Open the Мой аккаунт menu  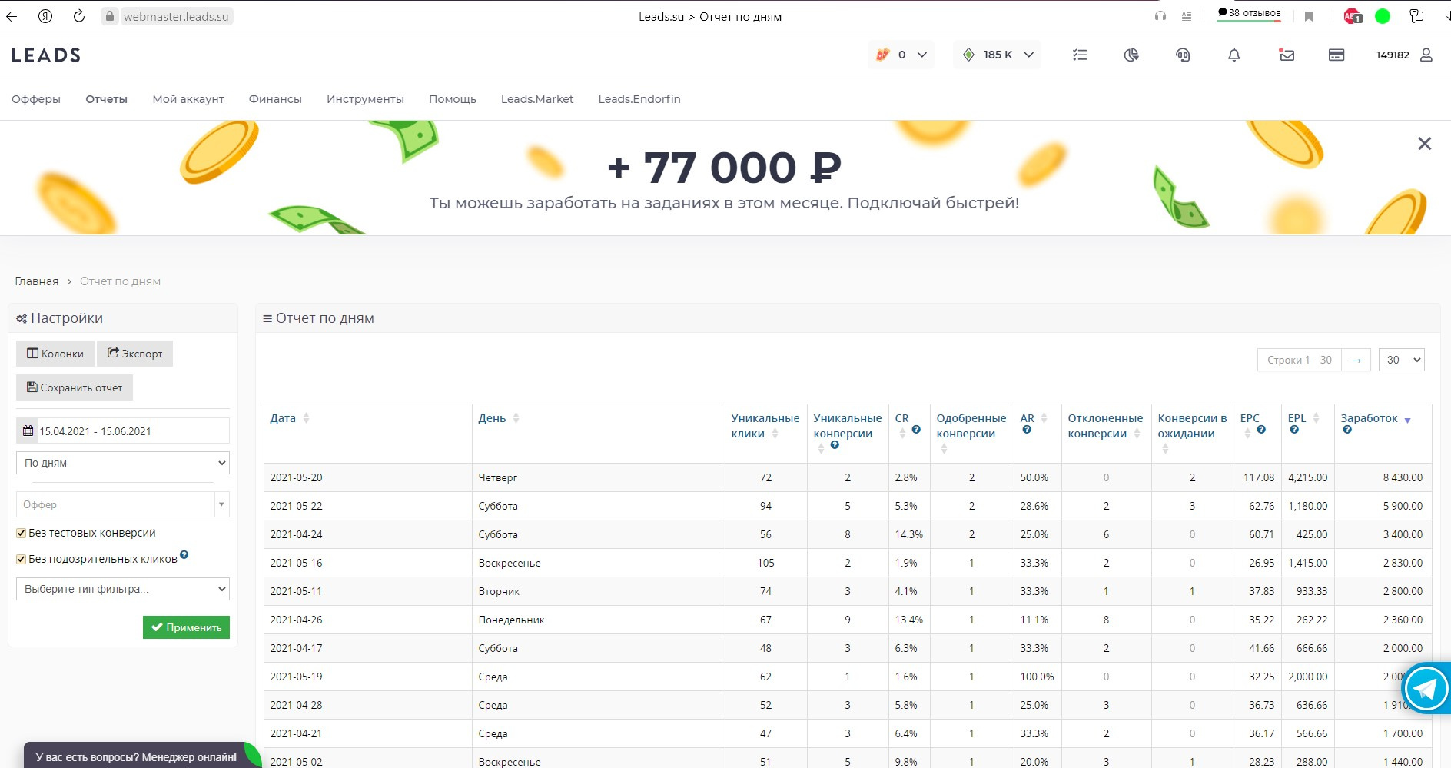pos(188,99)
